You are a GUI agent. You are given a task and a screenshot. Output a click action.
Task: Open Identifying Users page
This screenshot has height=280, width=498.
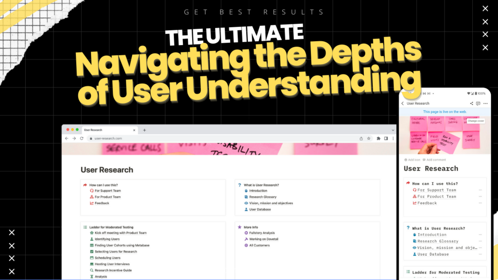(107, 239)
